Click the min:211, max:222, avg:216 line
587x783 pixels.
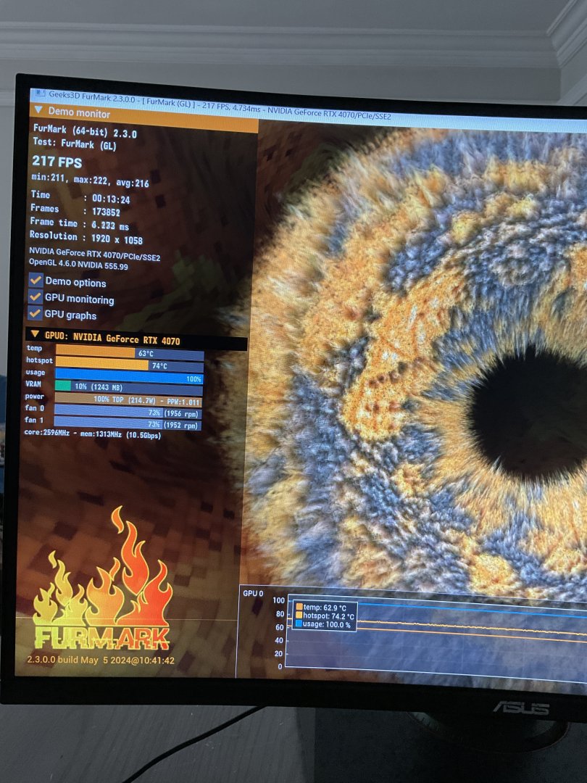coord(91,181)
